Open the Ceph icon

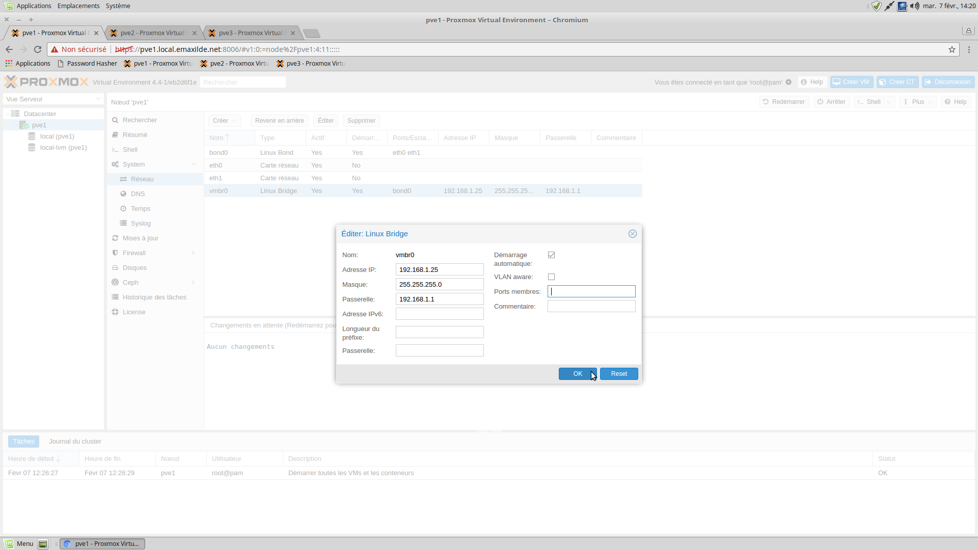[x=115, y=283]
